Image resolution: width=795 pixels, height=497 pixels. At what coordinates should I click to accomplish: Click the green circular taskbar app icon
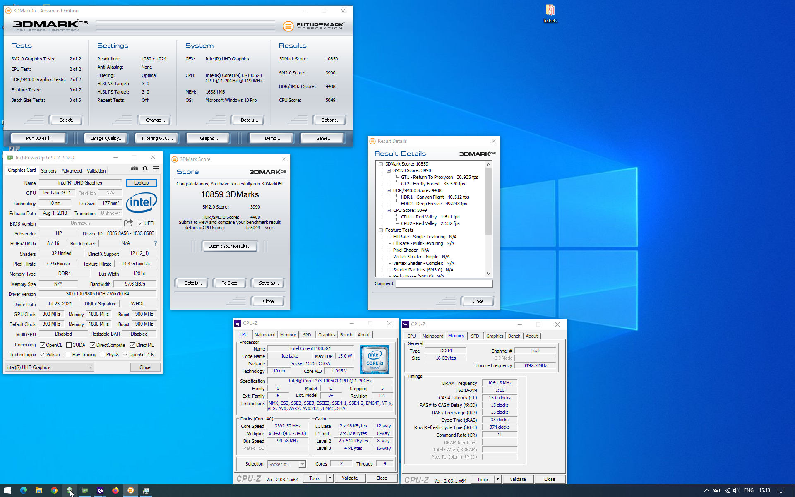[x=70, y=490]
